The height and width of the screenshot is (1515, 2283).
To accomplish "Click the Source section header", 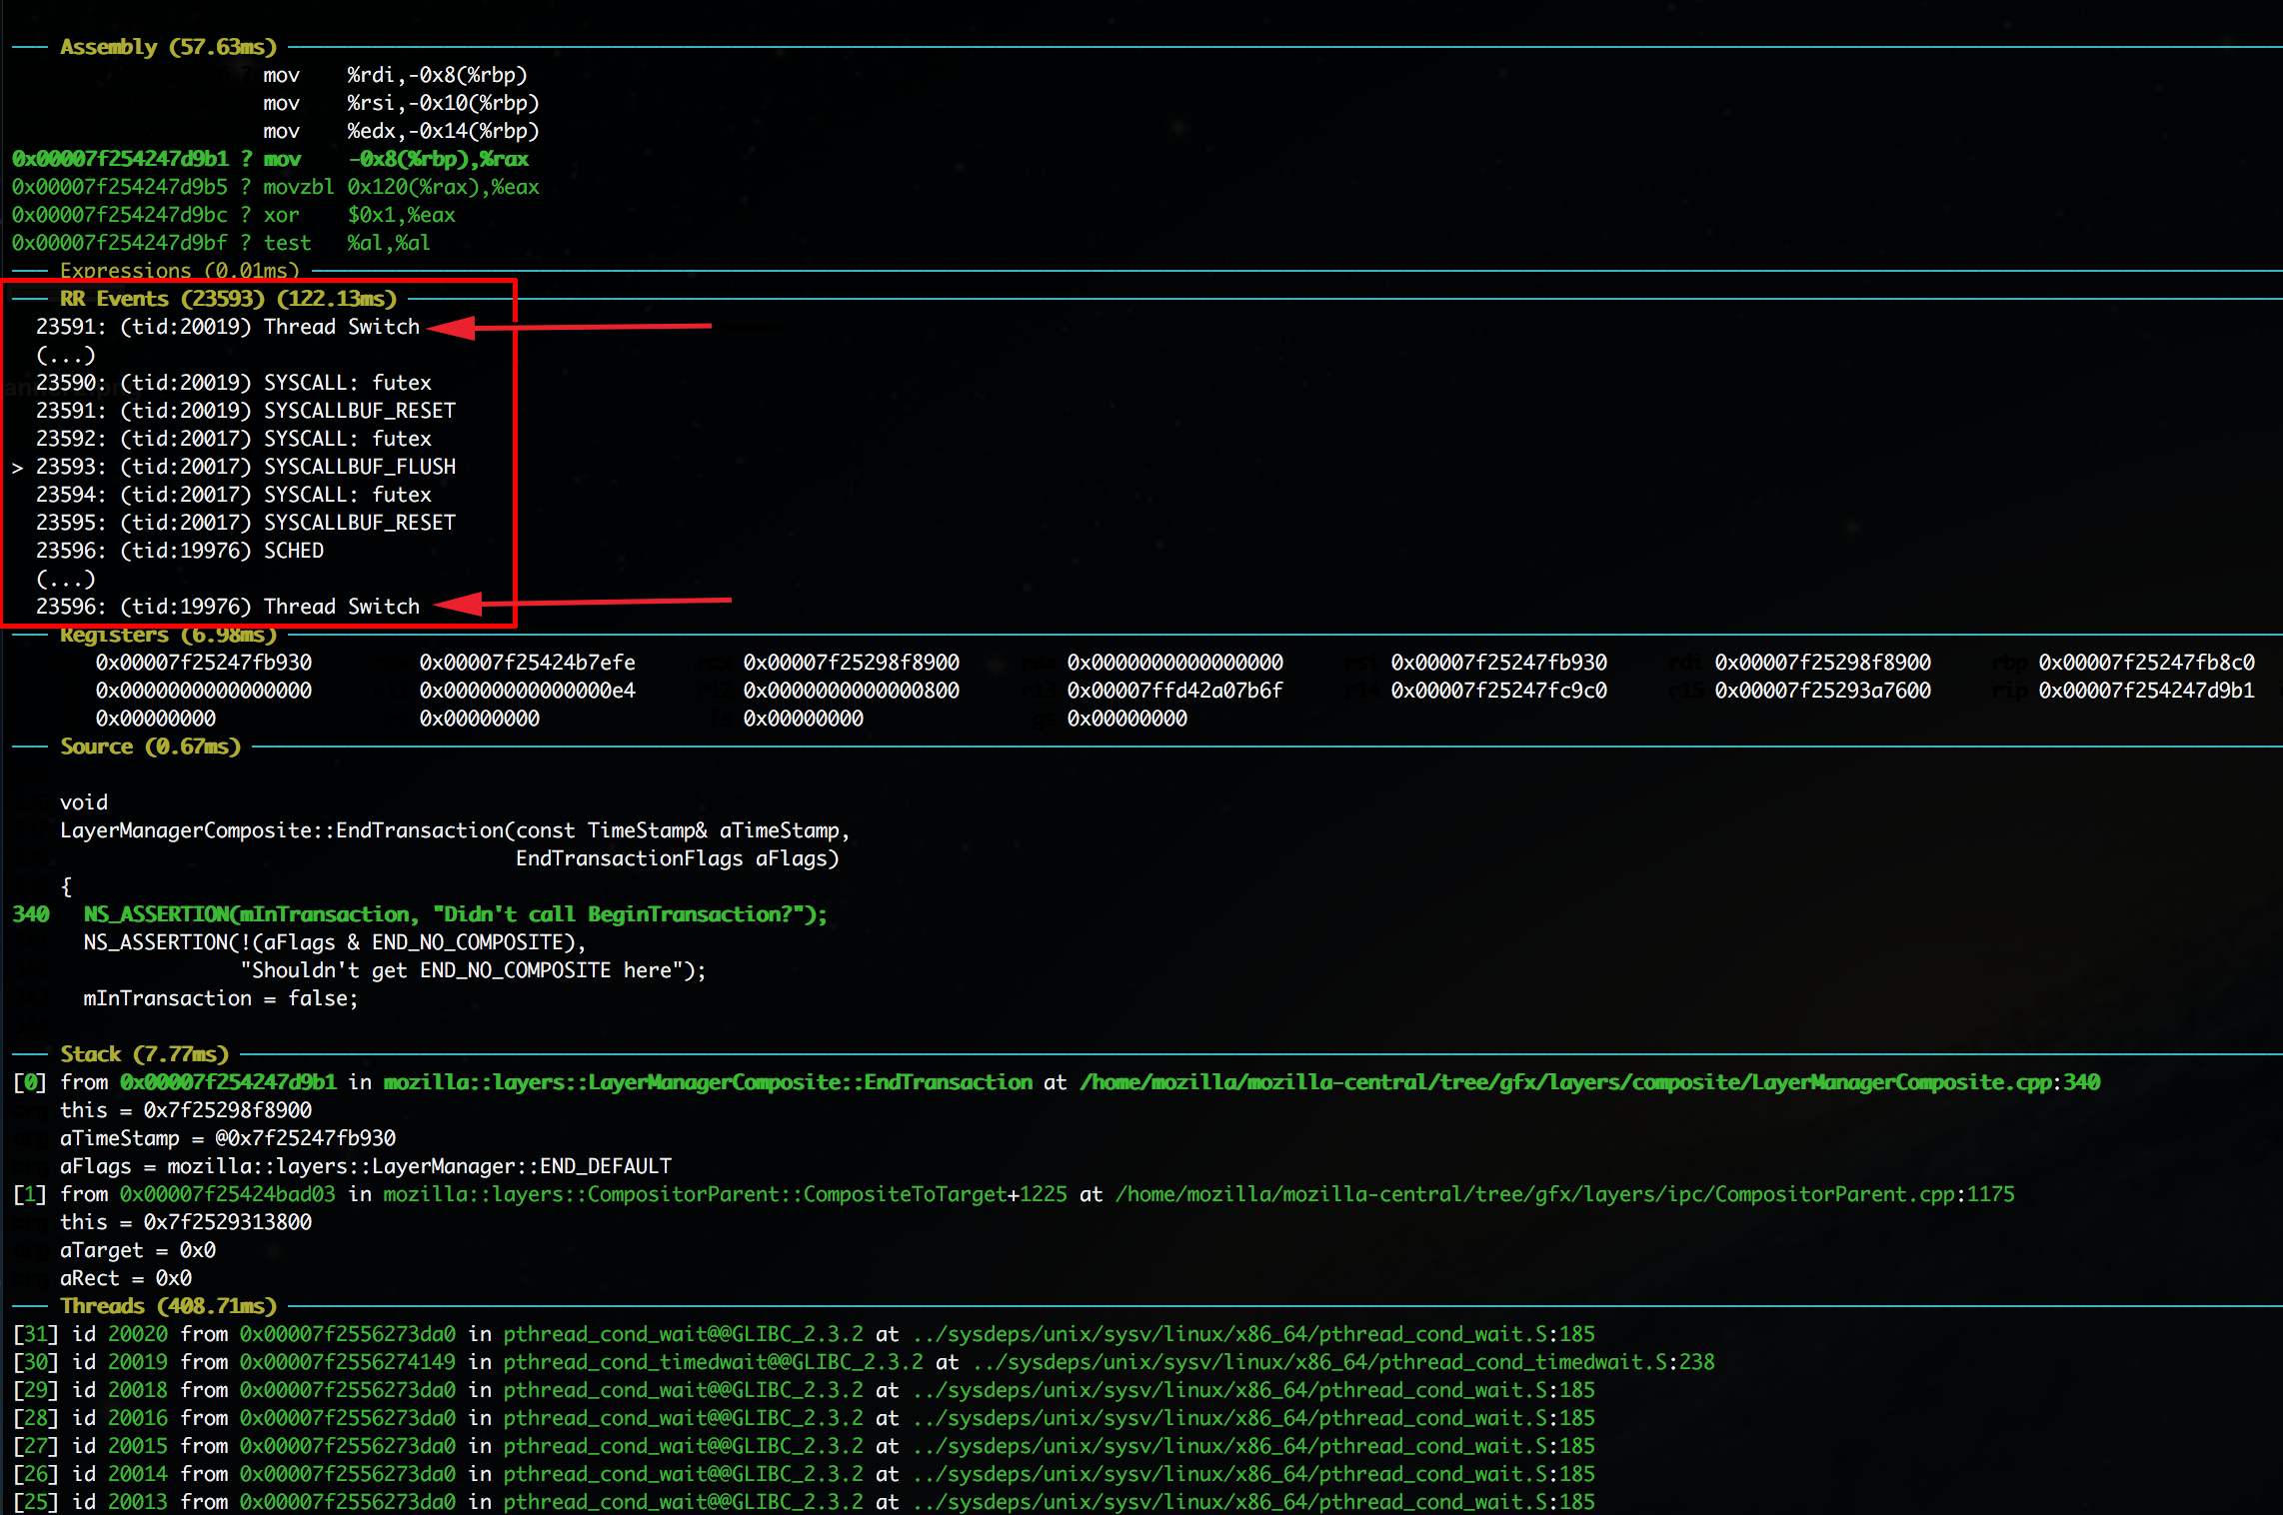I will [x=150, y=747].
